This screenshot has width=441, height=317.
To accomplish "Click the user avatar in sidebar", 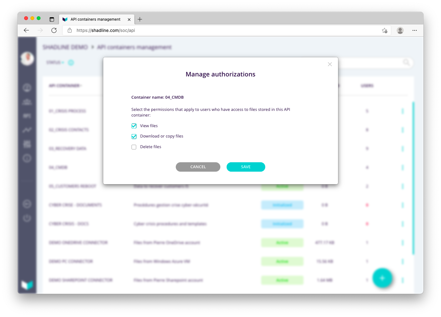I will 27,59.
